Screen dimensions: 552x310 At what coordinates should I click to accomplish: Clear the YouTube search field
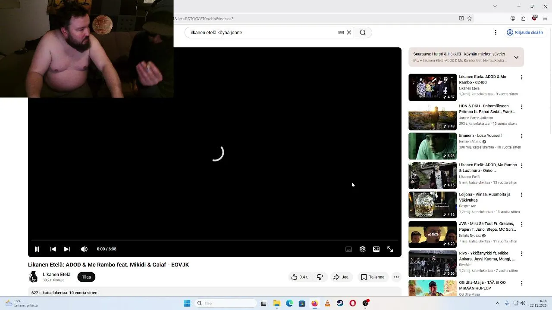click(x=349, y=32)
